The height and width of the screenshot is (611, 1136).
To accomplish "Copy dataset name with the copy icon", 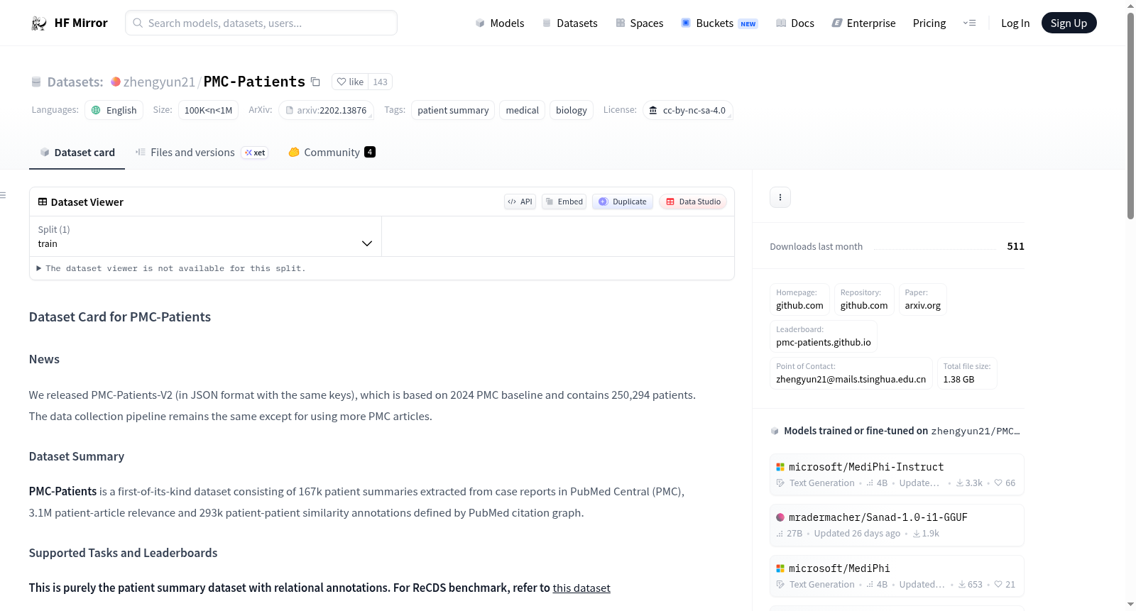I will pyautogui.click(x=316, y=82).
